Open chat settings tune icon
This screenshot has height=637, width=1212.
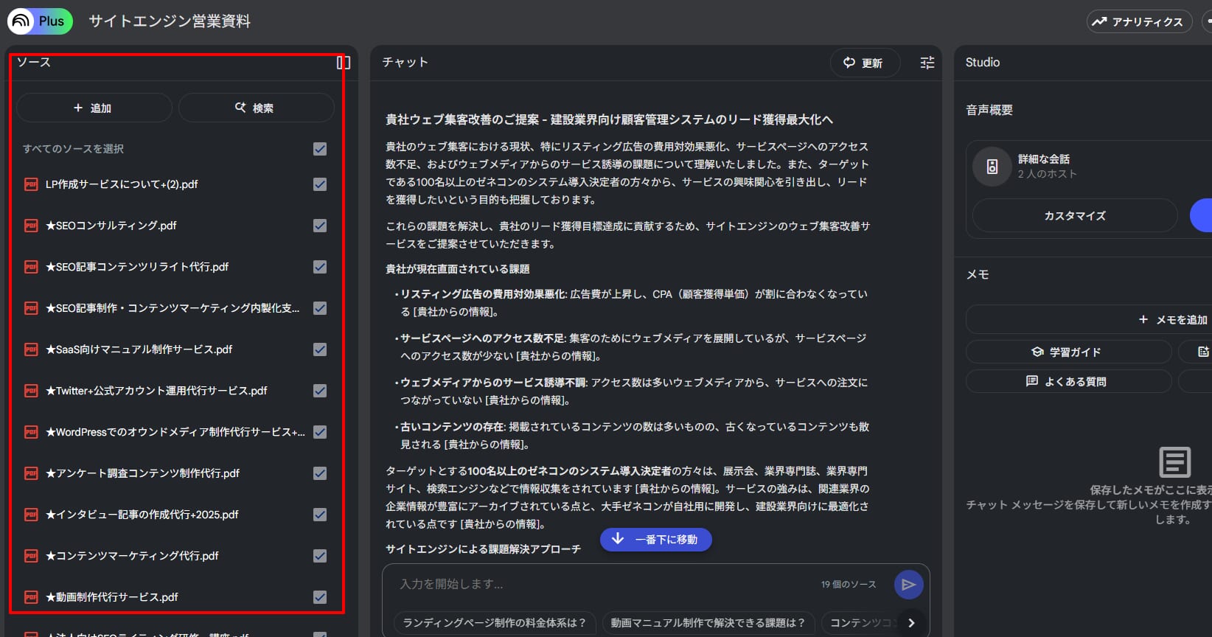927,63
